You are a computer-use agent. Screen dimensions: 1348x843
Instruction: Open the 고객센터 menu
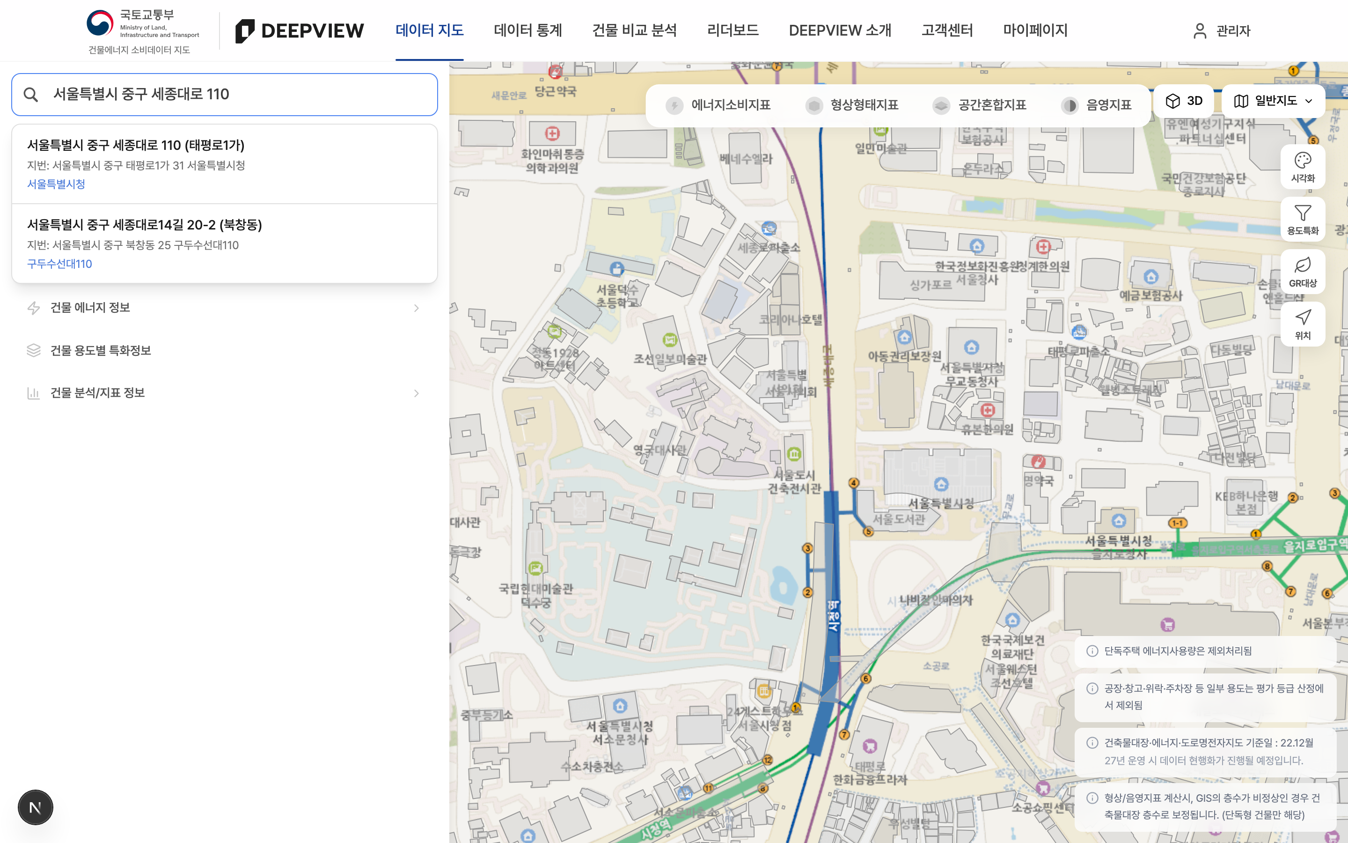coord(947,30)
